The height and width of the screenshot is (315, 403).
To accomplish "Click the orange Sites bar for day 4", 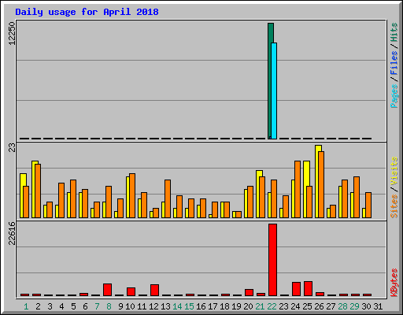I will 61,200.
